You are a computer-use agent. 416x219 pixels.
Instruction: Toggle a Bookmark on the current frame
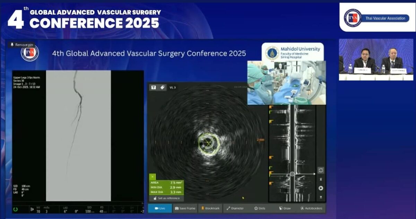[x=213, y=208]
